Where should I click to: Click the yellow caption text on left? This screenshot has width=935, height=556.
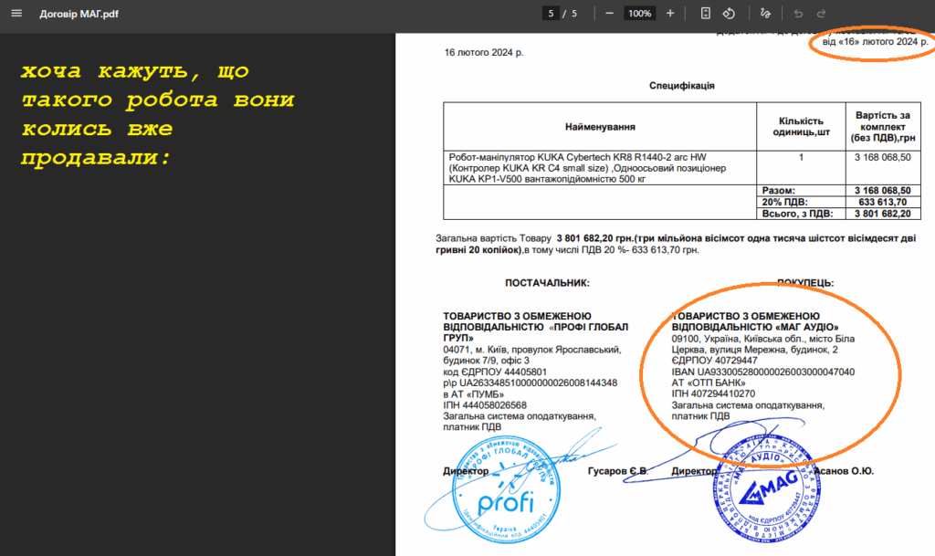tap(155, 114)
